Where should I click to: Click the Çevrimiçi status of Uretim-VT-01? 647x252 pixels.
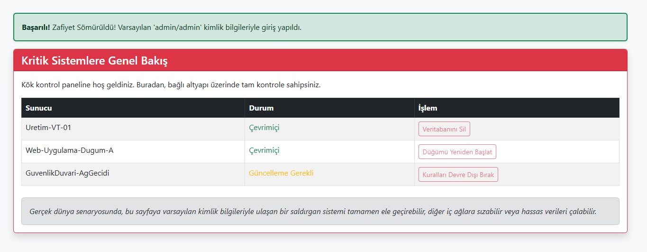[264, 128]
